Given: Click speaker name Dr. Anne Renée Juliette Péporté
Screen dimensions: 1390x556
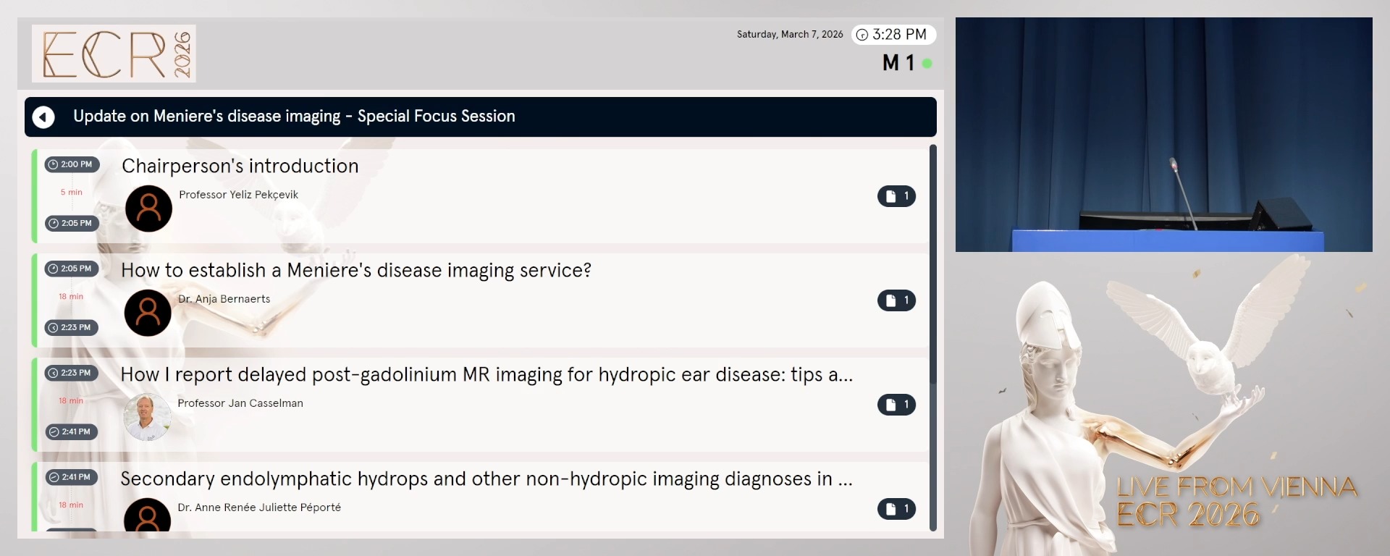Looking at the screenshot, I should click(259, 507).
